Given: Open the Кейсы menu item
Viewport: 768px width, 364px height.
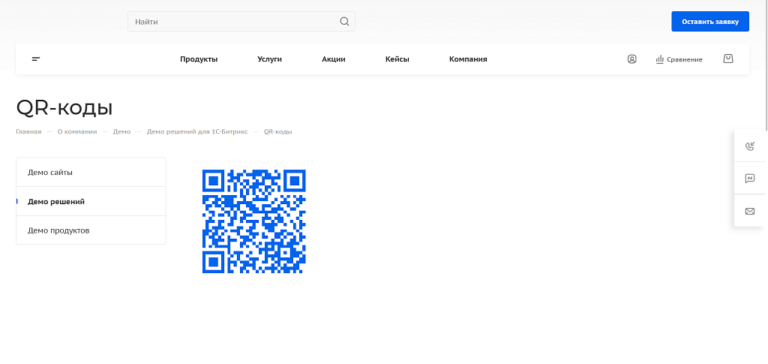Looking at the screenshot, I should click(x=397, y=59).
